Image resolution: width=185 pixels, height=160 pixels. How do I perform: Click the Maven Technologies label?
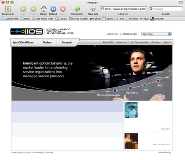[x=108, y=95]
